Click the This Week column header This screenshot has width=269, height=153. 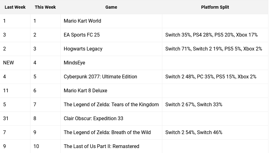tap(45, 7)
